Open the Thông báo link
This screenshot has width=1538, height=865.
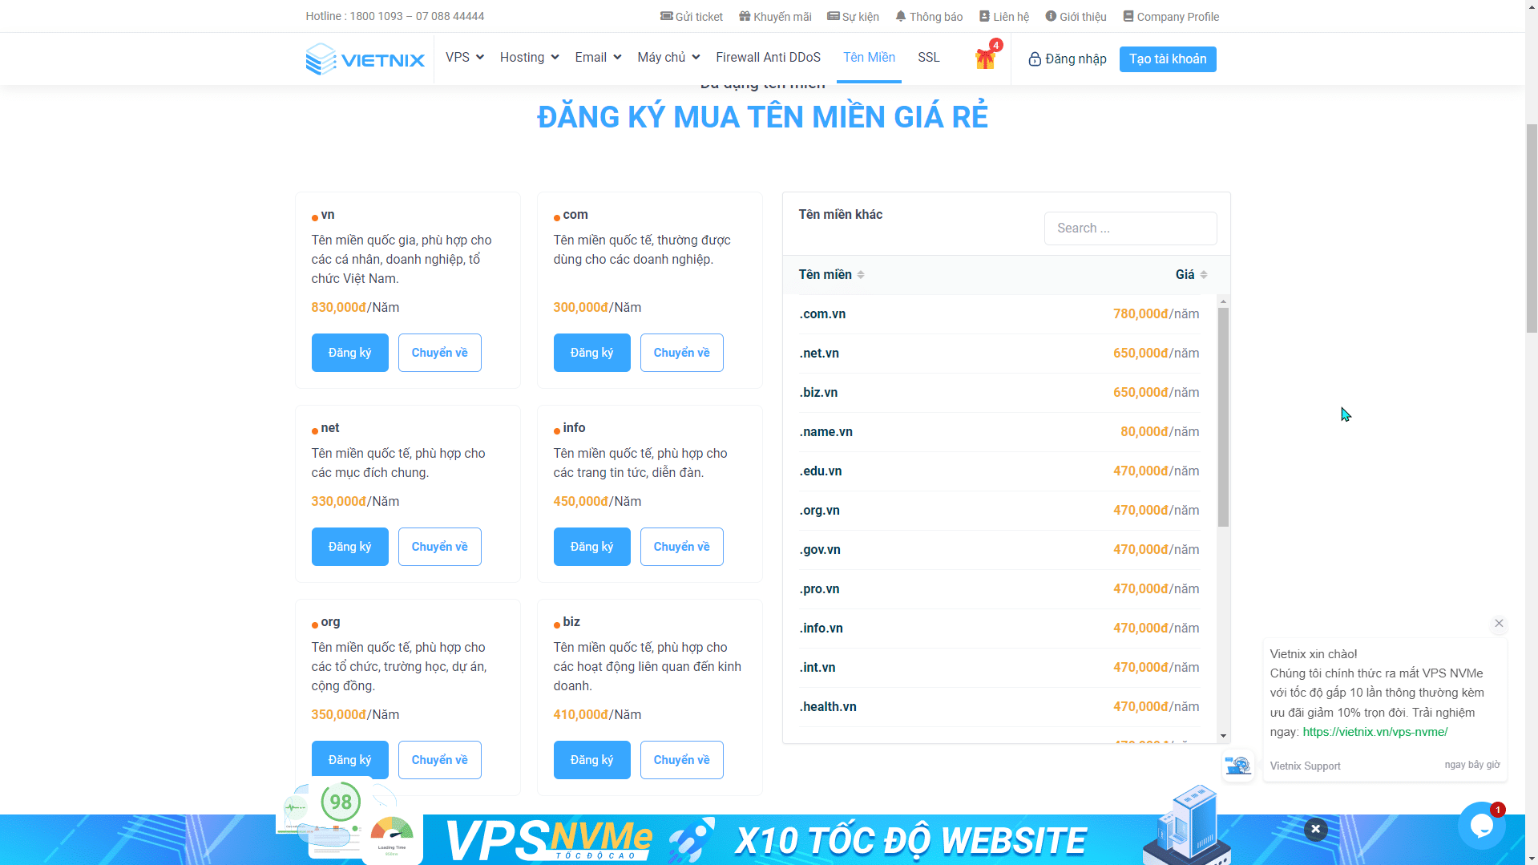point(929,16)
